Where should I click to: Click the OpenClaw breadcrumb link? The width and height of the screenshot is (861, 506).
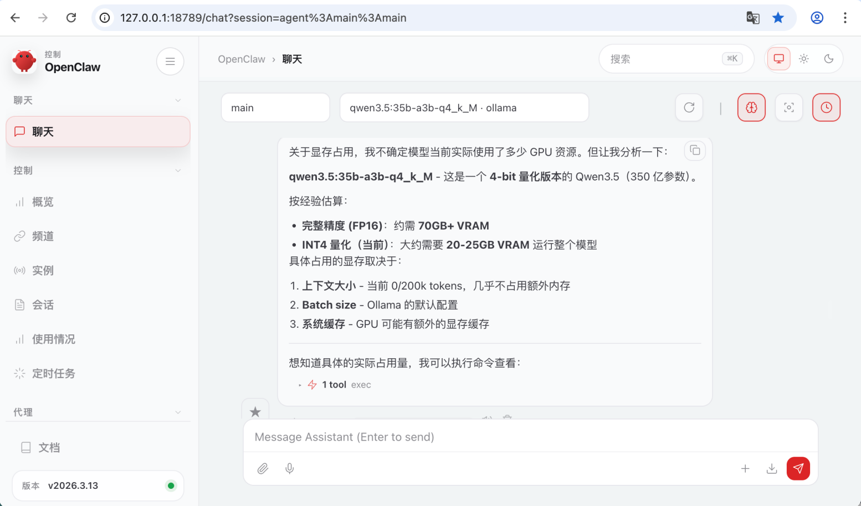coord(242,59)
